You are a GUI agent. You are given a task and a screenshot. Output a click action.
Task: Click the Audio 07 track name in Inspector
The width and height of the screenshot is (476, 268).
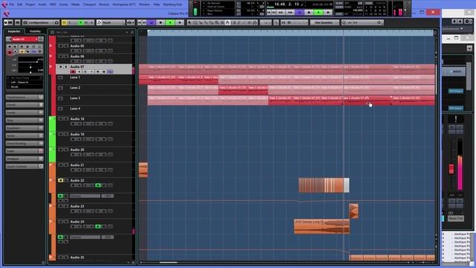(24, 39)
